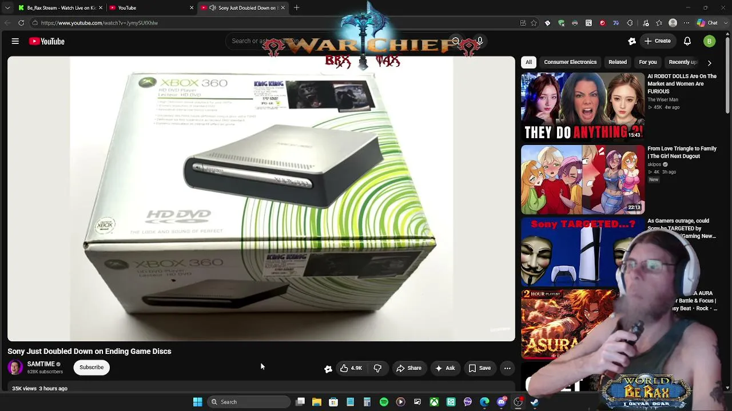Open SAMTIME channel avatar

[x=15, y=367]
